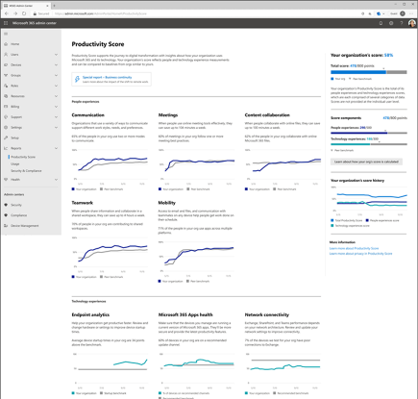Open the browser more options ellipsis
418x399 pixels.
click(411, 13)
